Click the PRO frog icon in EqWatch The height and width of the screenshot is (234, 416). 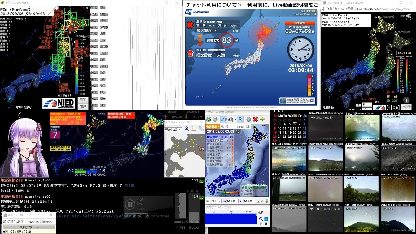[215, 119]
